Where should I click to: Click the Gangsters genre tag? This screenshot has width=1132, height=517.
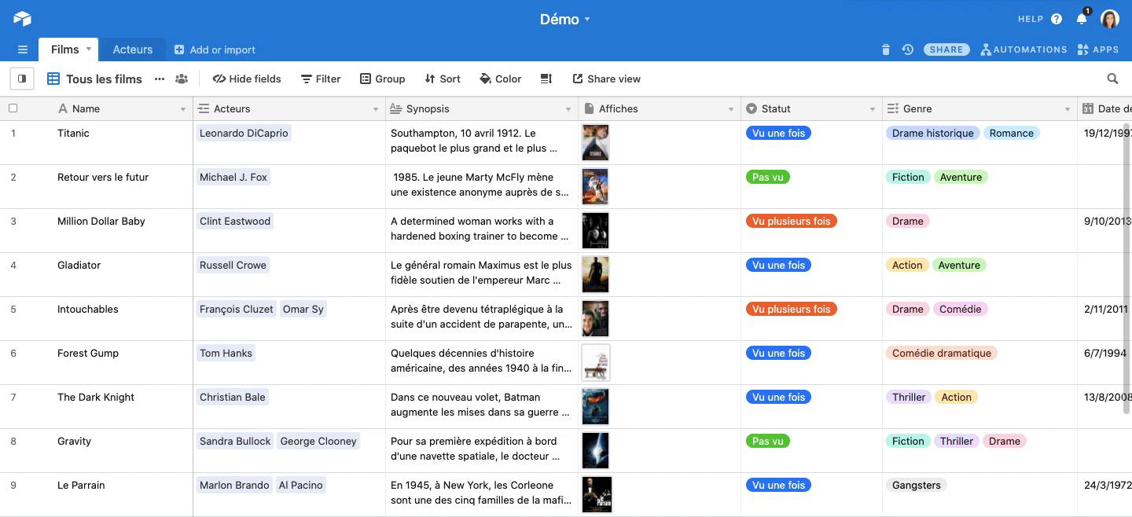click(917, 486)
